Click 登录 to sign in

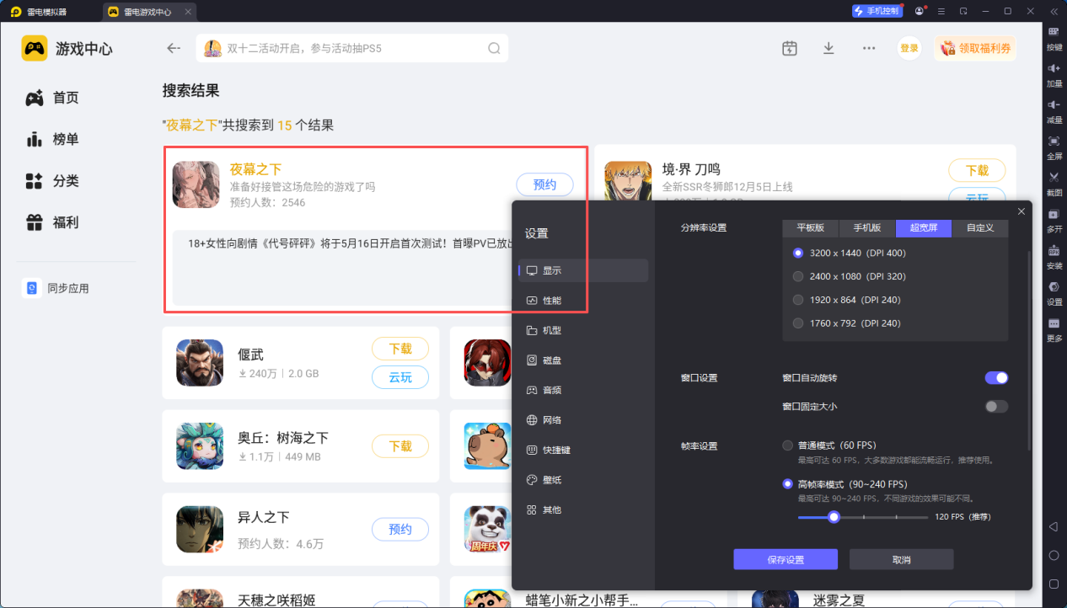[909, 48]
